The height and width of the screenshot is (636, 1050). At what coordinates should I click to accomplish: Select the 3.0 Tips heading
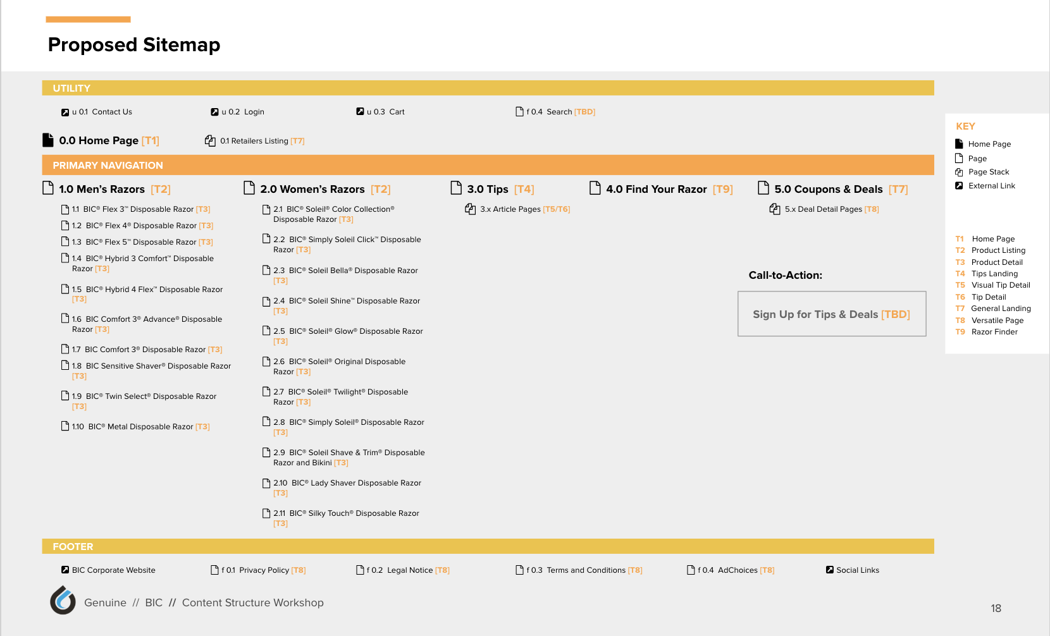point(500,189)
